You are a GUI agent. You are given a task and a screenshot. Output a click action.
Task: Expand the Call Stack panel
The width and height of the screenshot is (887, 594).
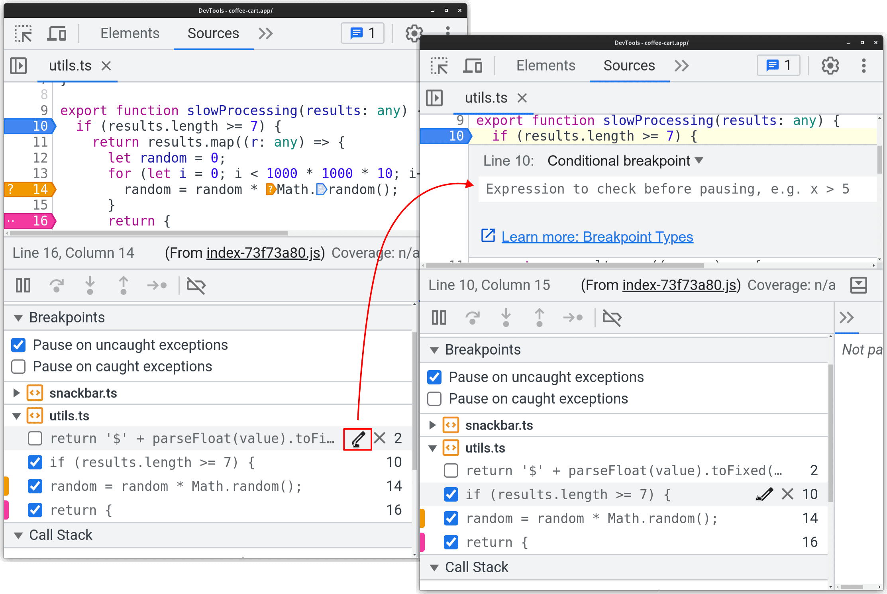[x=438, y=569]
